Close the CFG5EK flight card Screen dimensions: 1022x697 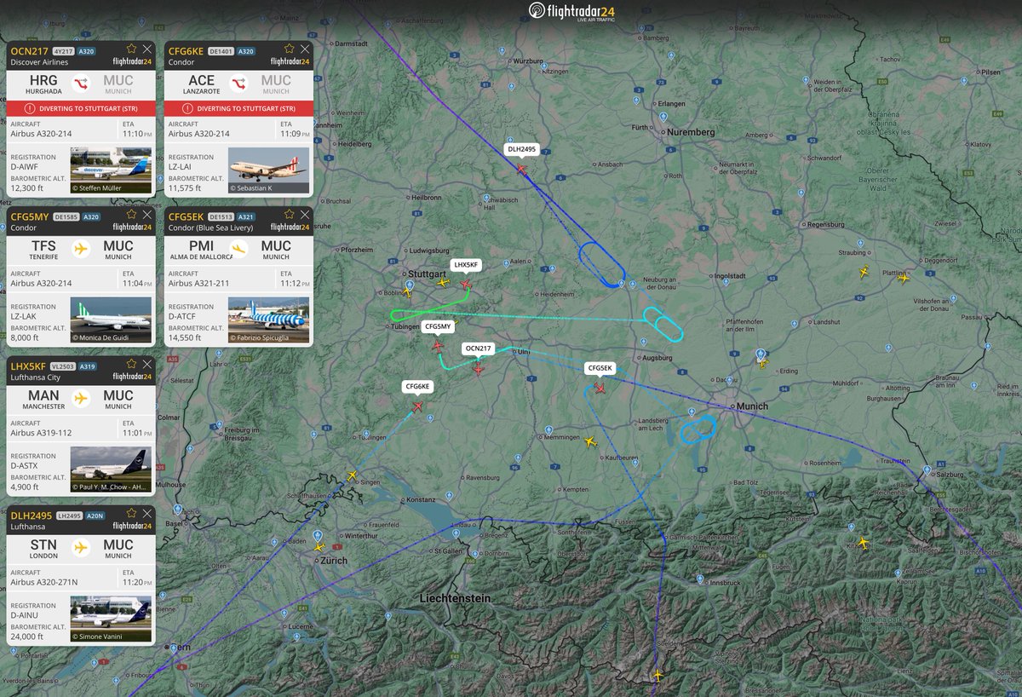coord(305,215)
